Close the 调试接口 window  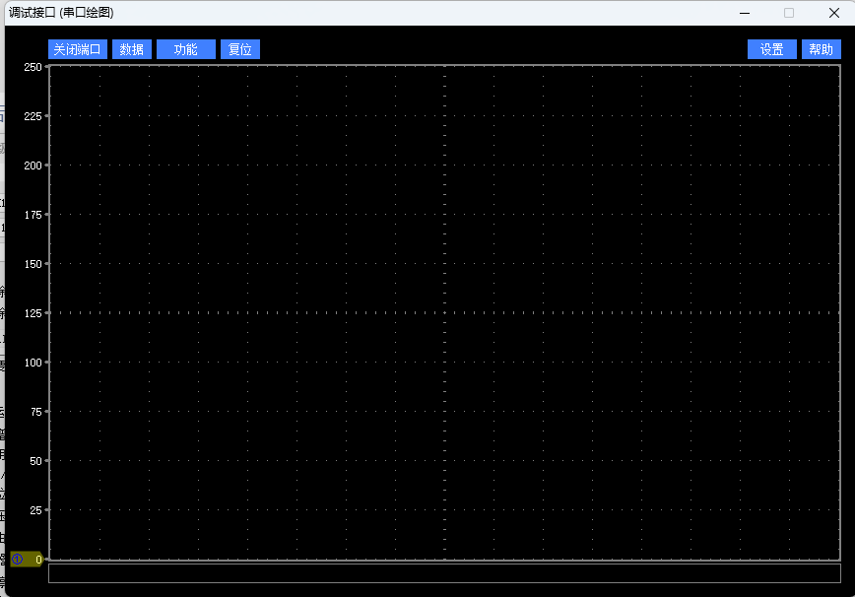click(x=833, y=13)
